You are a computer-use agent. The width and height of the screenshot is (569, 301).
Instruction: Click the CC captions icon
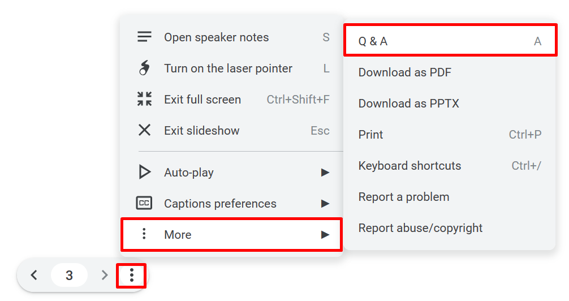point(145,203)
